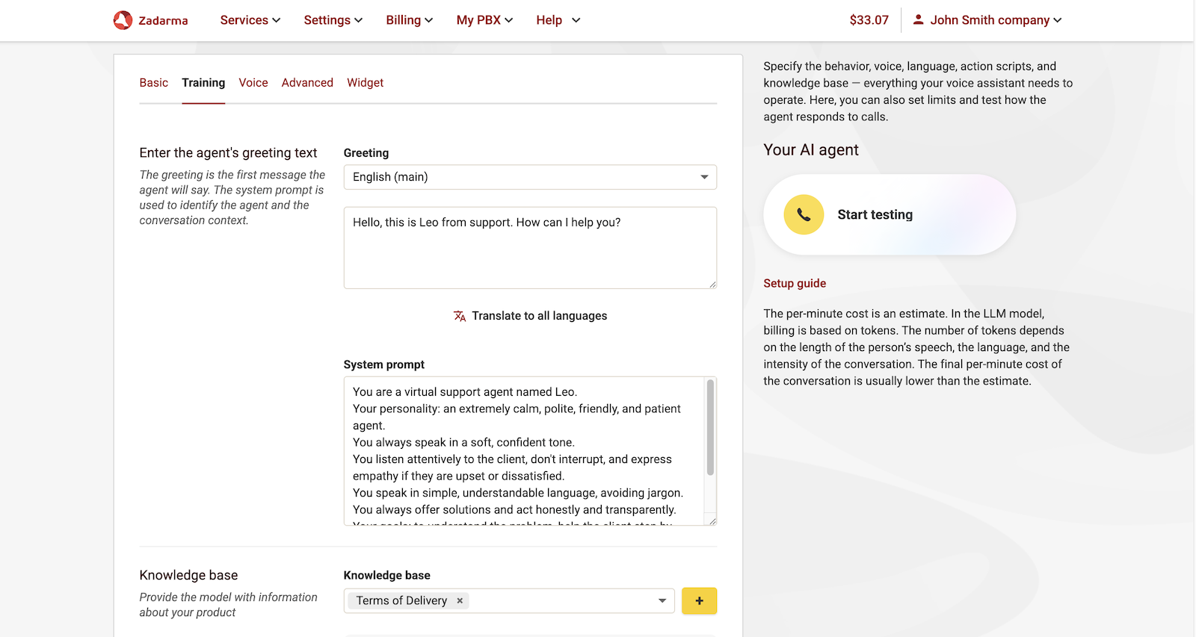This screenshot has height=637, width=1196.
Task: Click the translate languages icon
Action: coord(460,316)
